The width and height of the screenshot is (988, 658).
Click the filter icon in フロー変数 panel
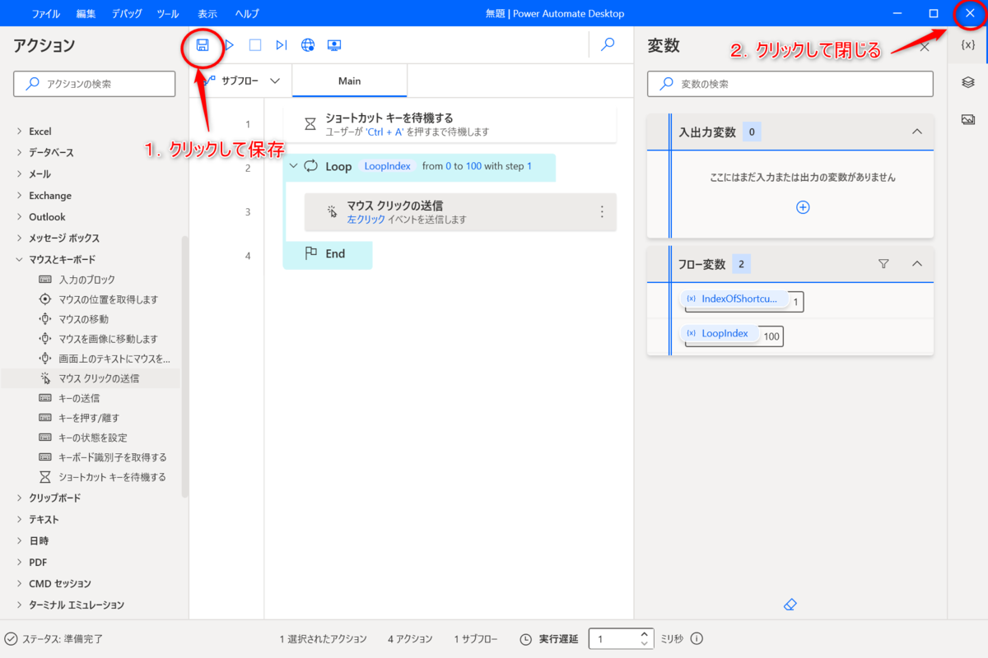883,263
